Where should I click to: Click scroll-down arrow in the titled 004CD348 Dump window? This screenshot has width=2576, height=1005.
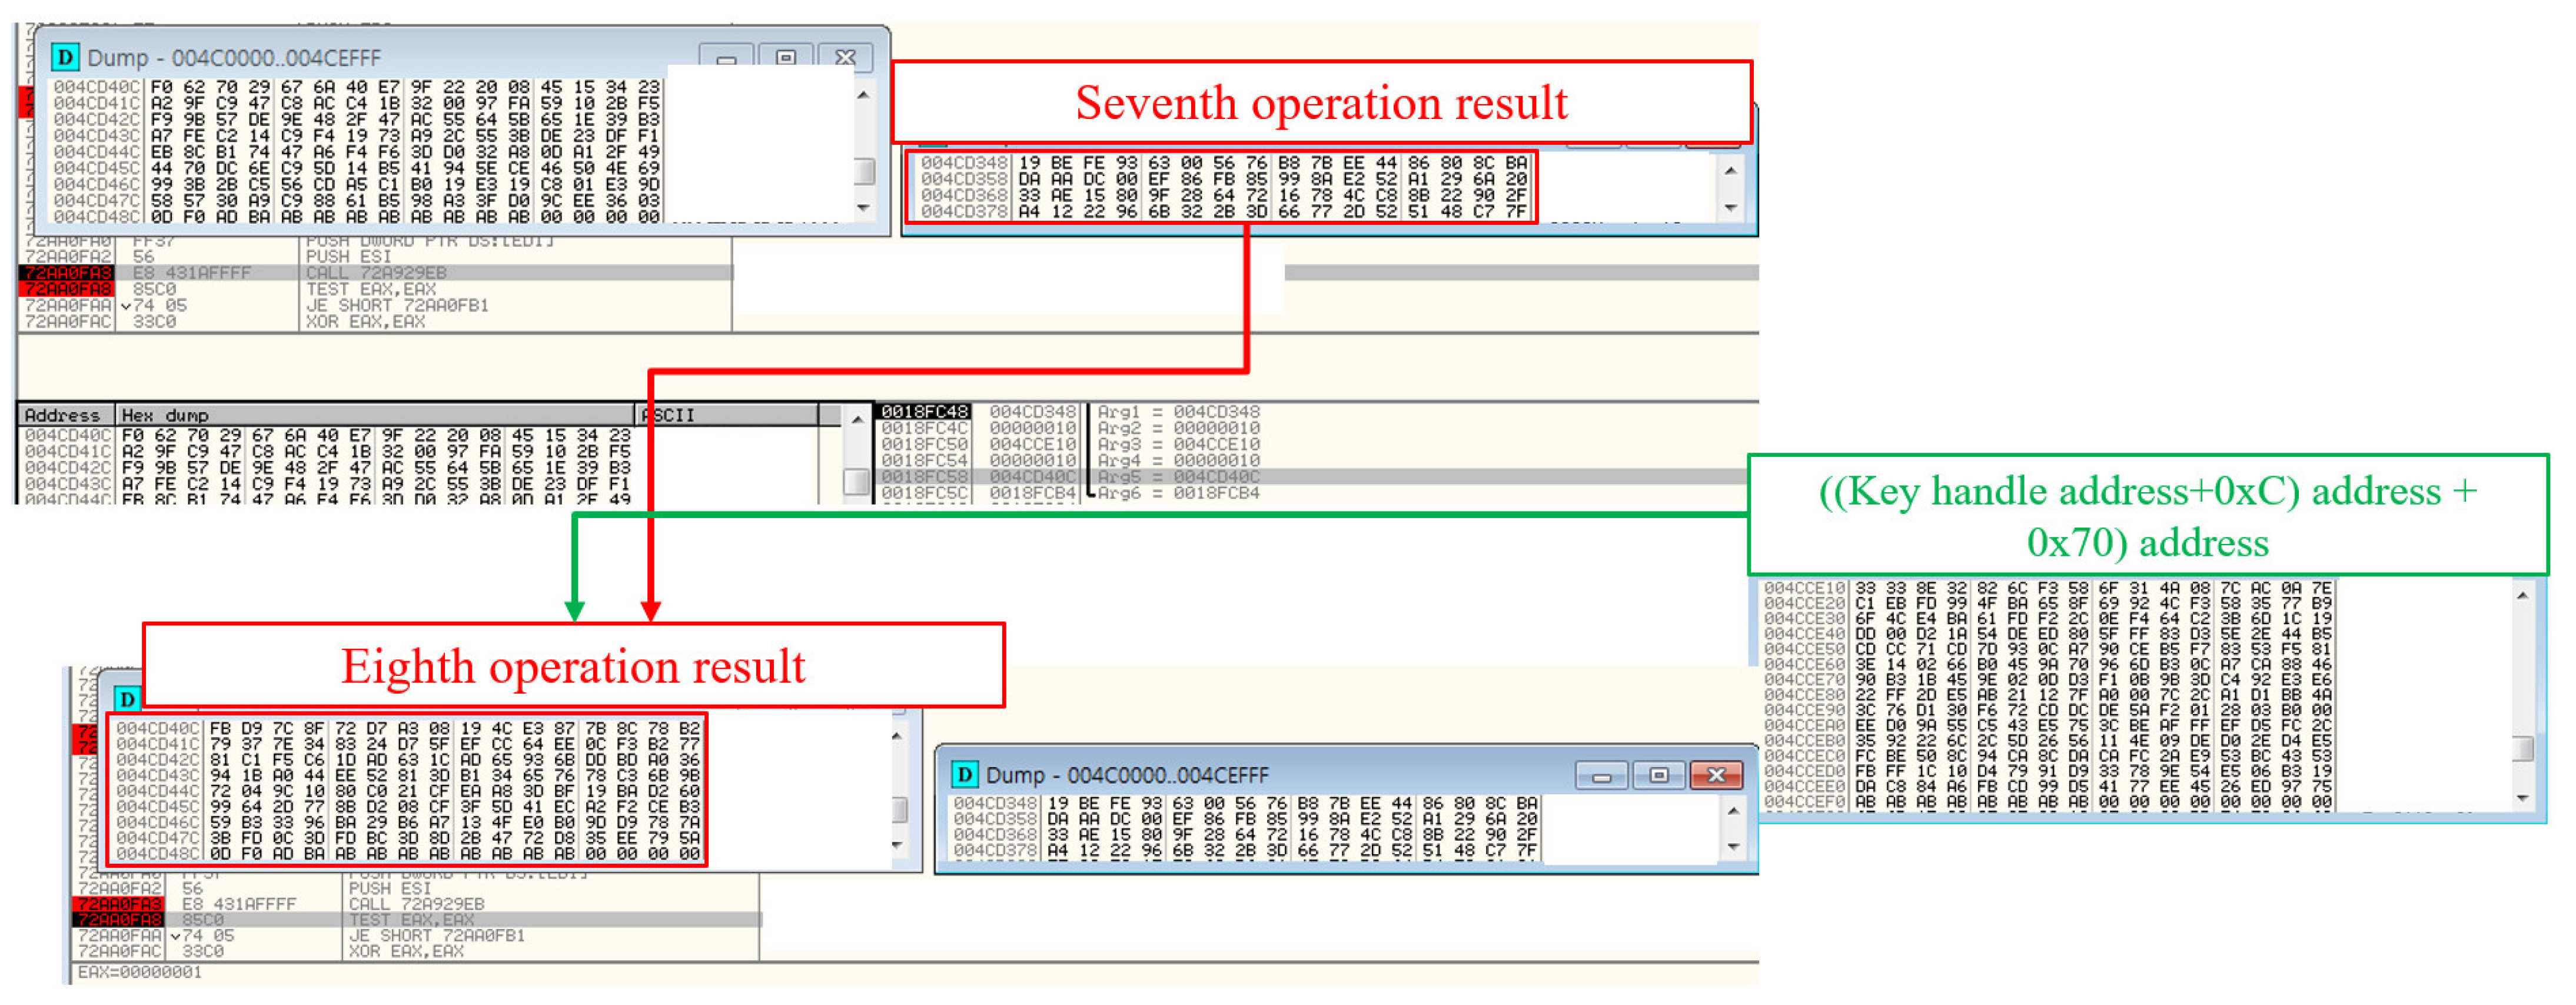(x=1733, y=847)
